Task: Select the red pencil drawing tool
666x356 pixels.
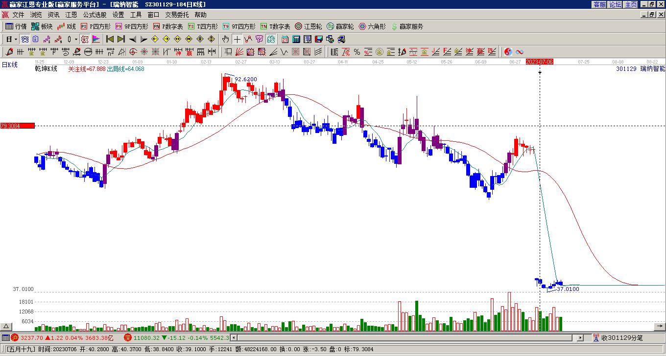Action: pos(9,52)
